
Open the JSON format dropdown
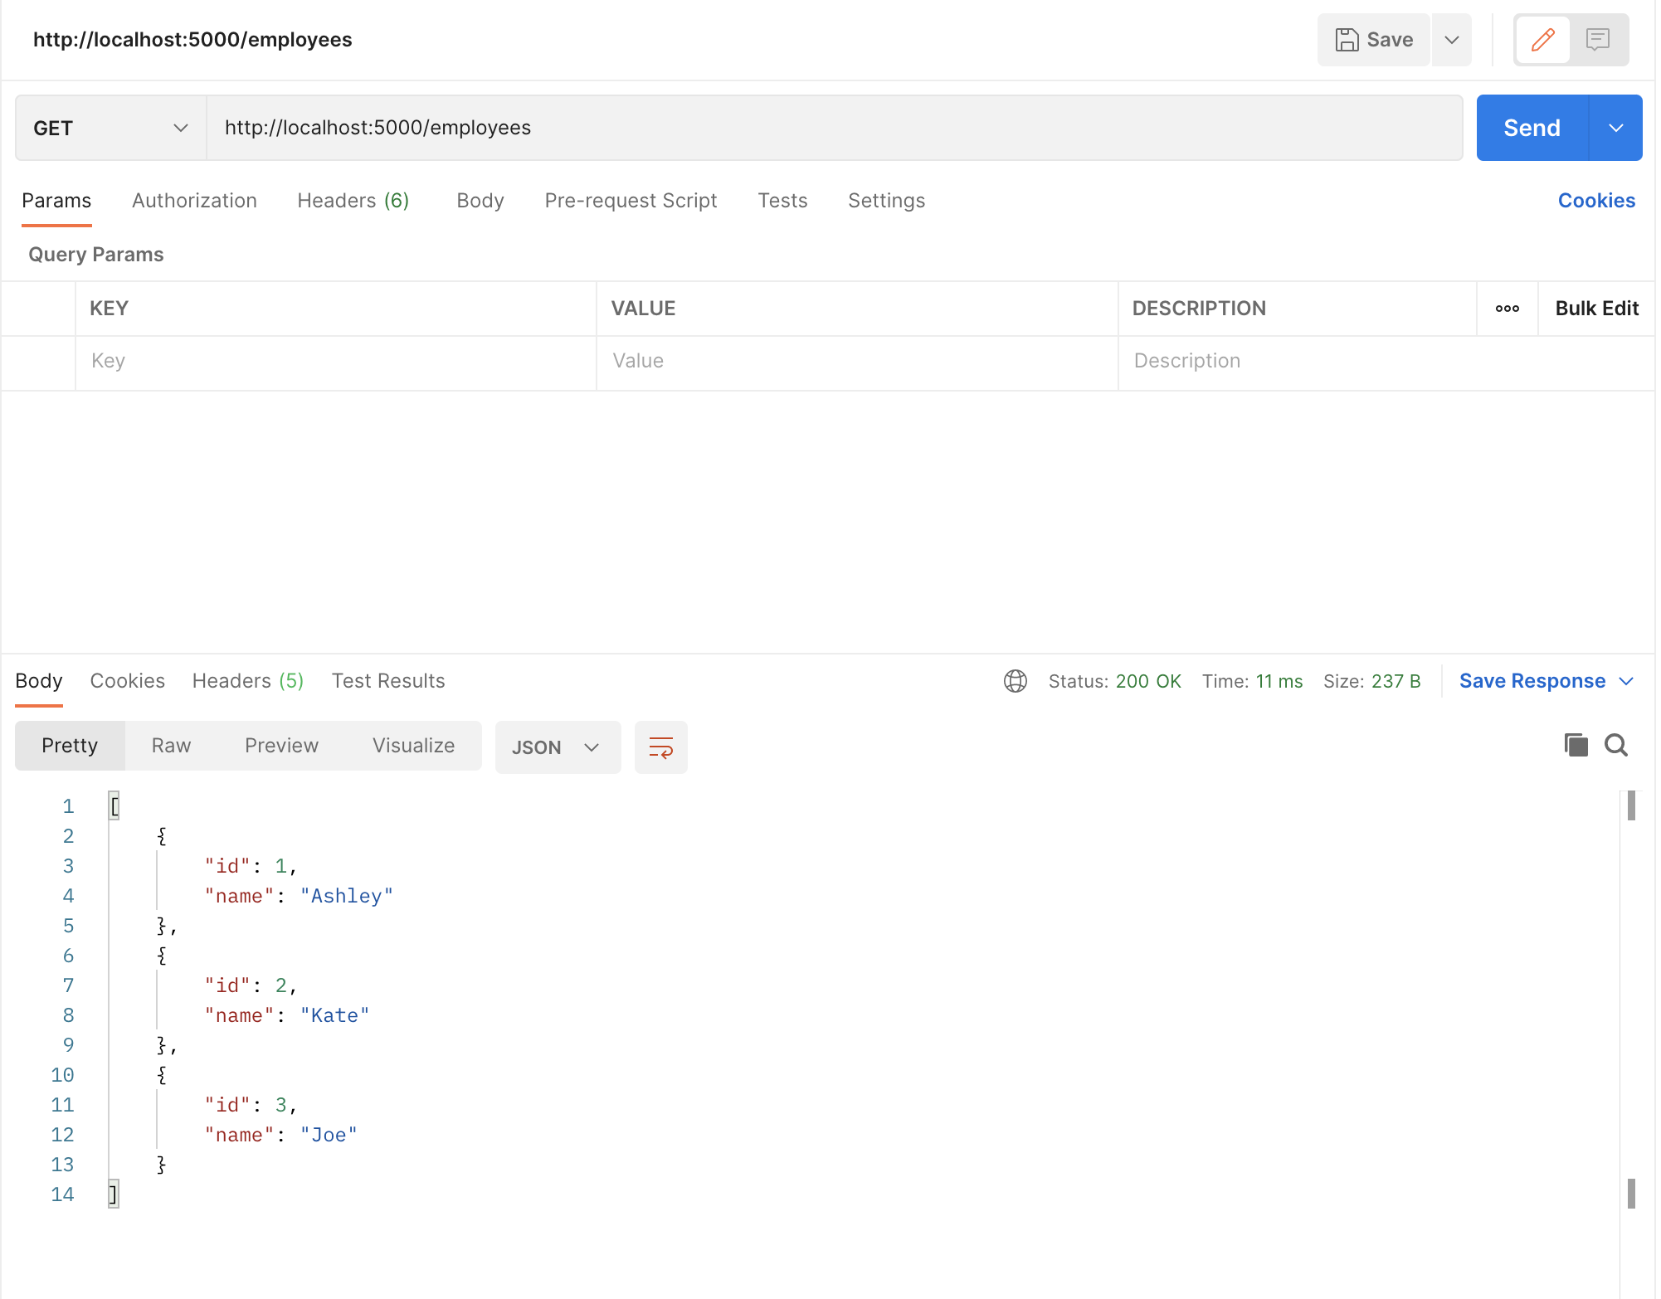tap(558, 747)
